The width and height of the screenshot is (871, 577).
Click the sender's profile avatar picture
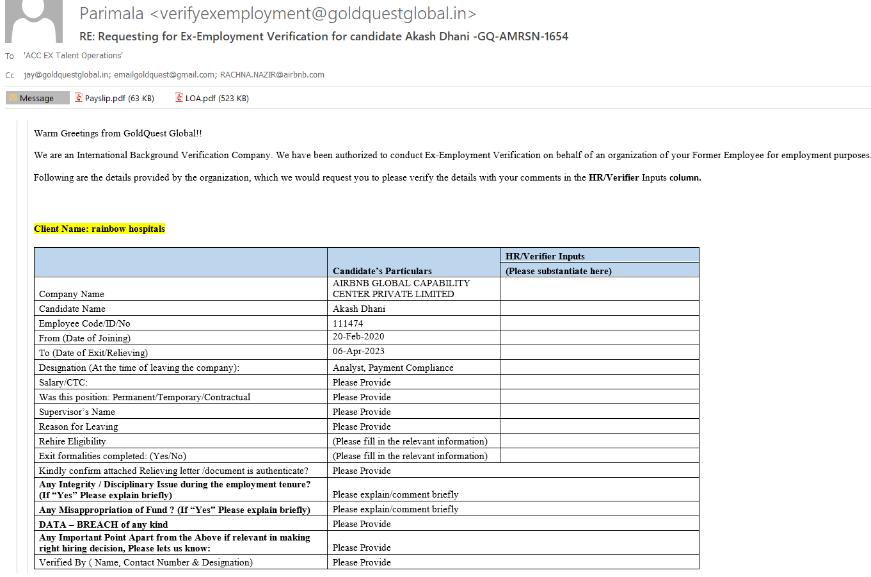pos(34,20)
